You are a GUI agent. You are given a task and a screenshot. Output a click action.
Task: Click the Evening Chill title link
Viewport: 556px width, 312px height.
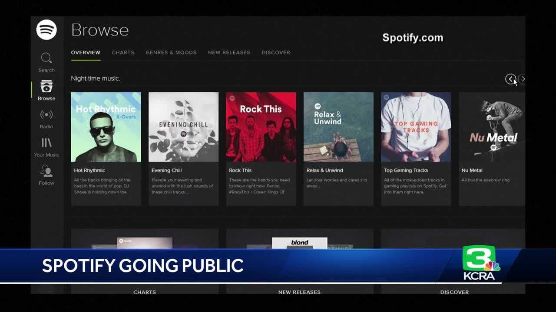pos(166,170)
